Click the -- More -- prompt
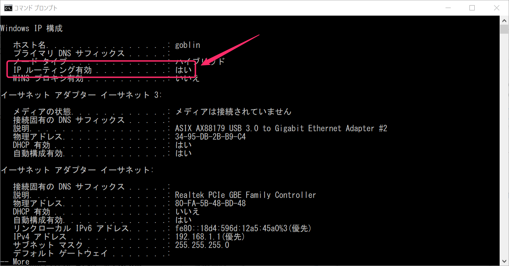The height and width of the screenshot is (266, 509). click(x=23, y=261)
